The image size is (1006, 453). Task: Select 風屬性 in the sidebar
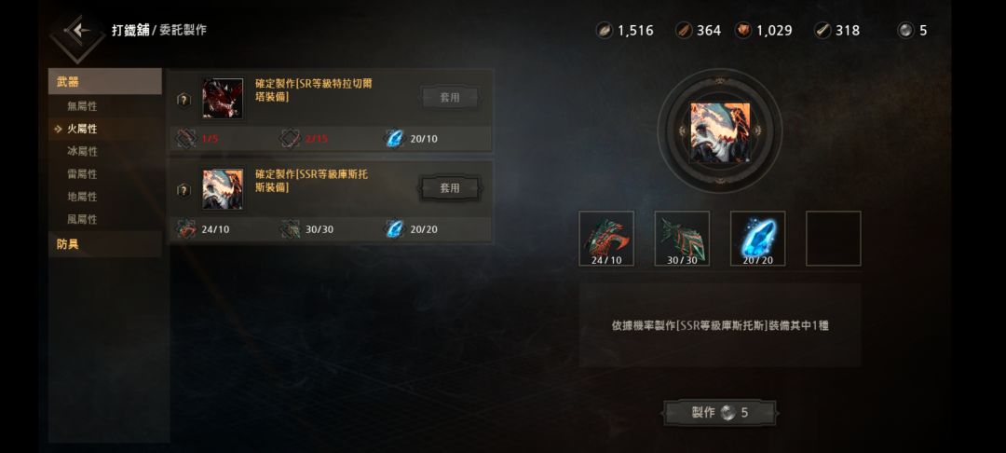(x=82, y=219)
